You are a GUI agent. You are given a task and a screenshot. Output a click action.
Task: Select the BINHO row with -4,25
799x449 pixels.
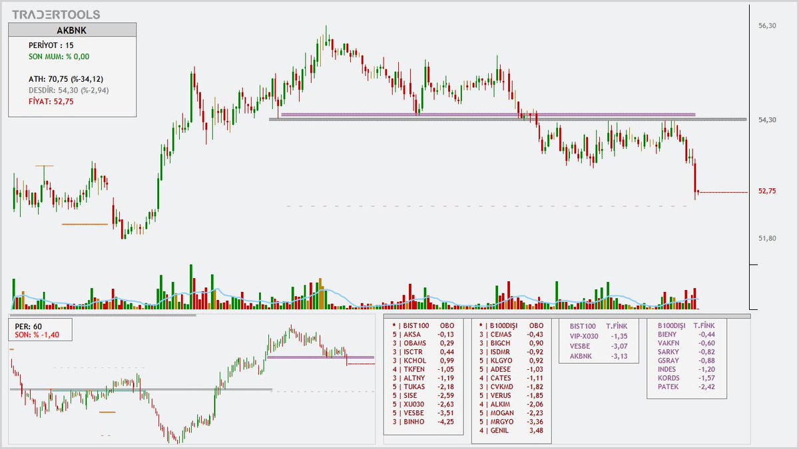(423, 420)
